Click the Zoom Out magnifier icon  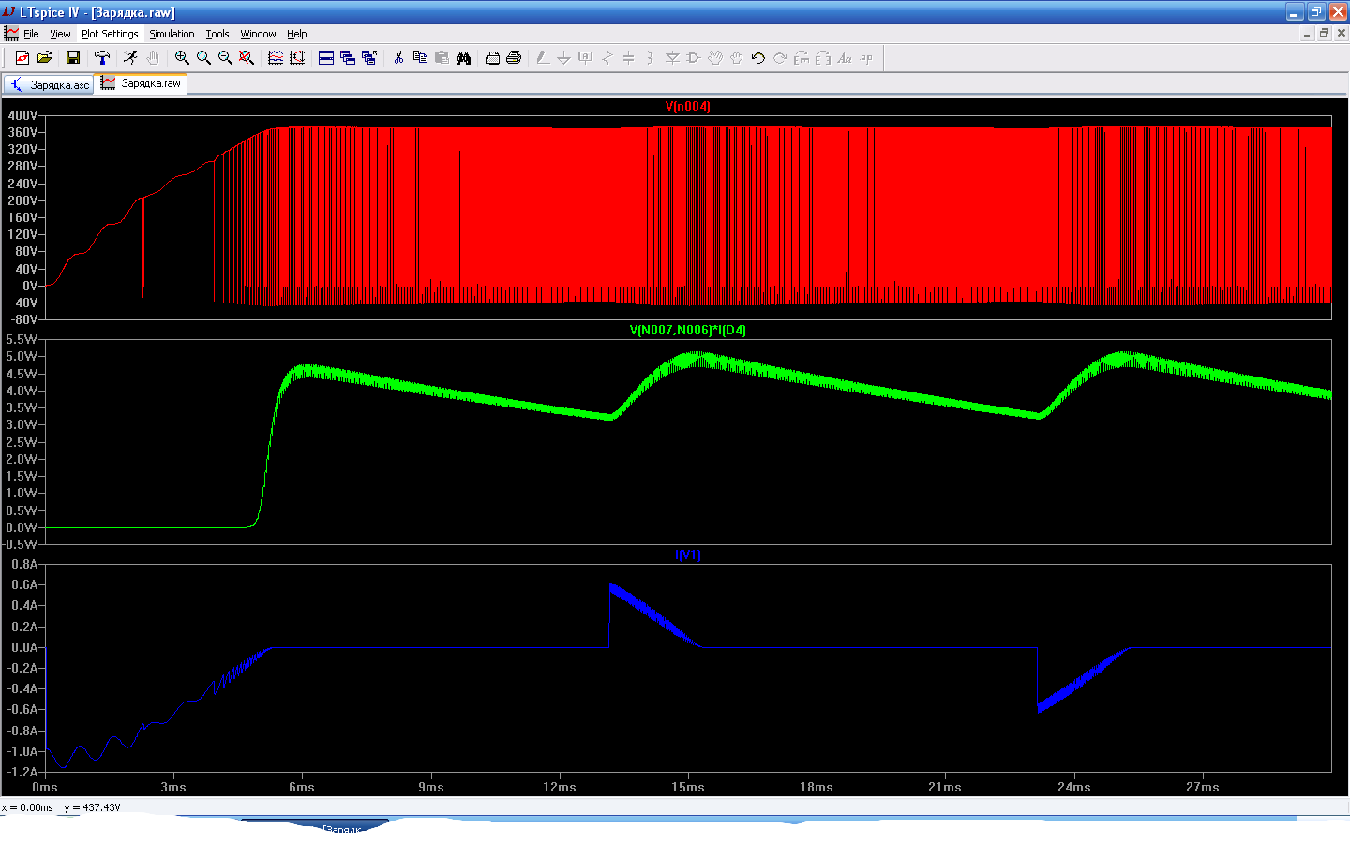225,58
